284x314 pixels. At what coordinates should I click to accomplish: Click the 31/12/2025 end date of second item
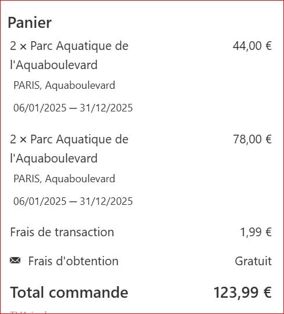tap(106, 201)
